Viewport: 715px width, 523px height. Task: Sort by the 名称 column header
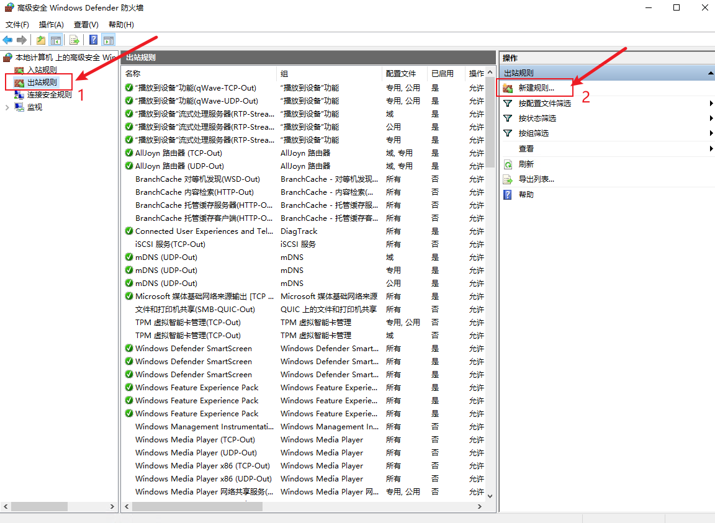(199, 73)
